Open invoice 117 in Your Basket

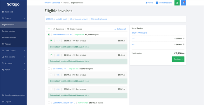point(133,38)
